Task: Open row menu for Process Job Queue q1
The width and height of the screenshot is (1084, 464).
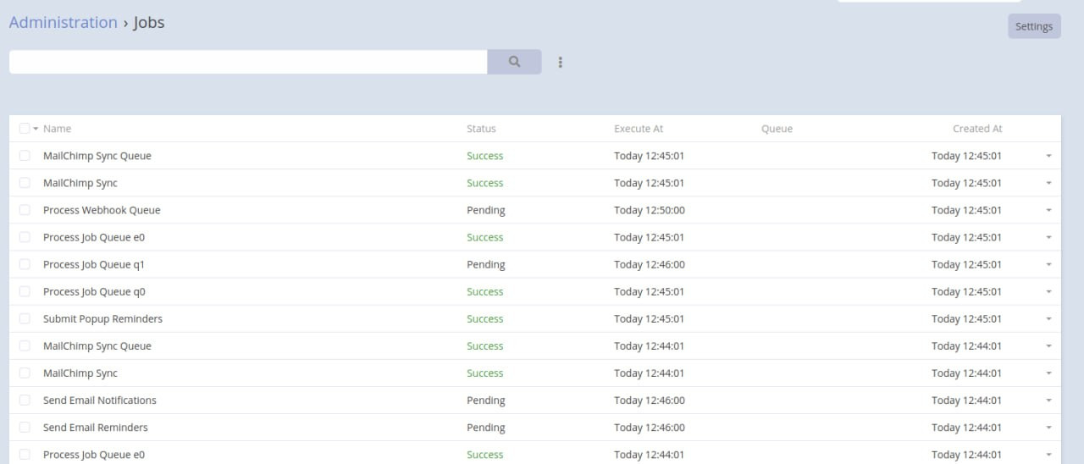Action: coord(1048,264)
